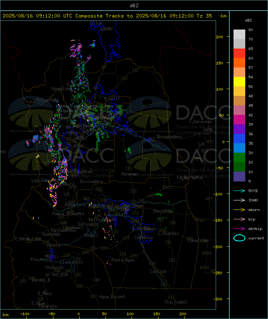The height and width of the screenshot is (319, 268).
Task: Click the 'Pasarela' map label
Action: pos(47,306)
